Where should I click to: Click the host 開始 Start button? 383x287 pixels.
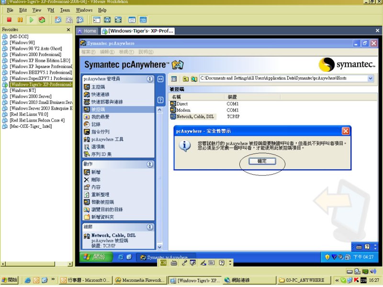pos(10,280)
